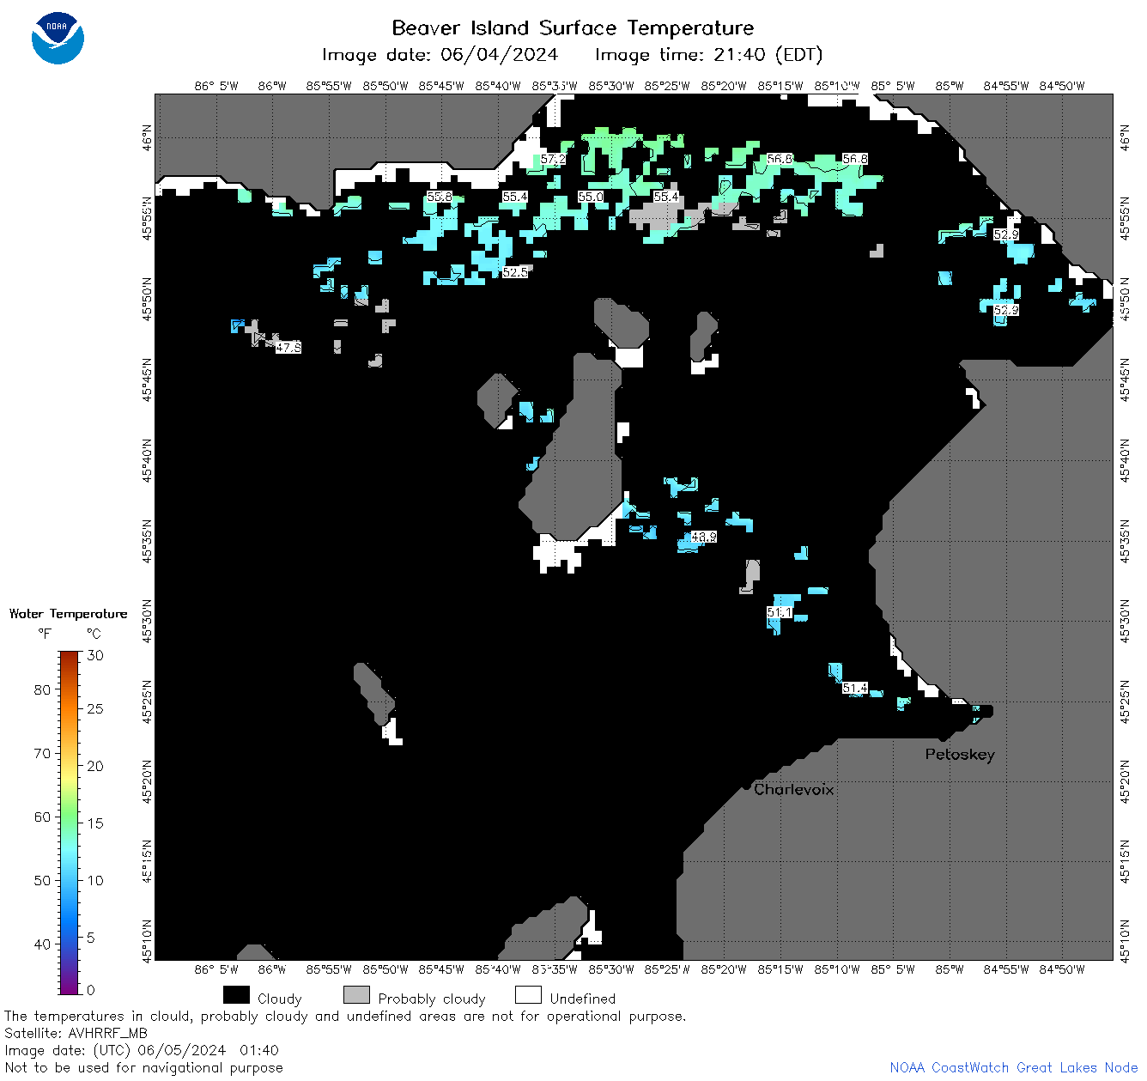Click the 80 value on Fahrenheit scale
Screen dimensions: 1147x1081
coord(42,689)
